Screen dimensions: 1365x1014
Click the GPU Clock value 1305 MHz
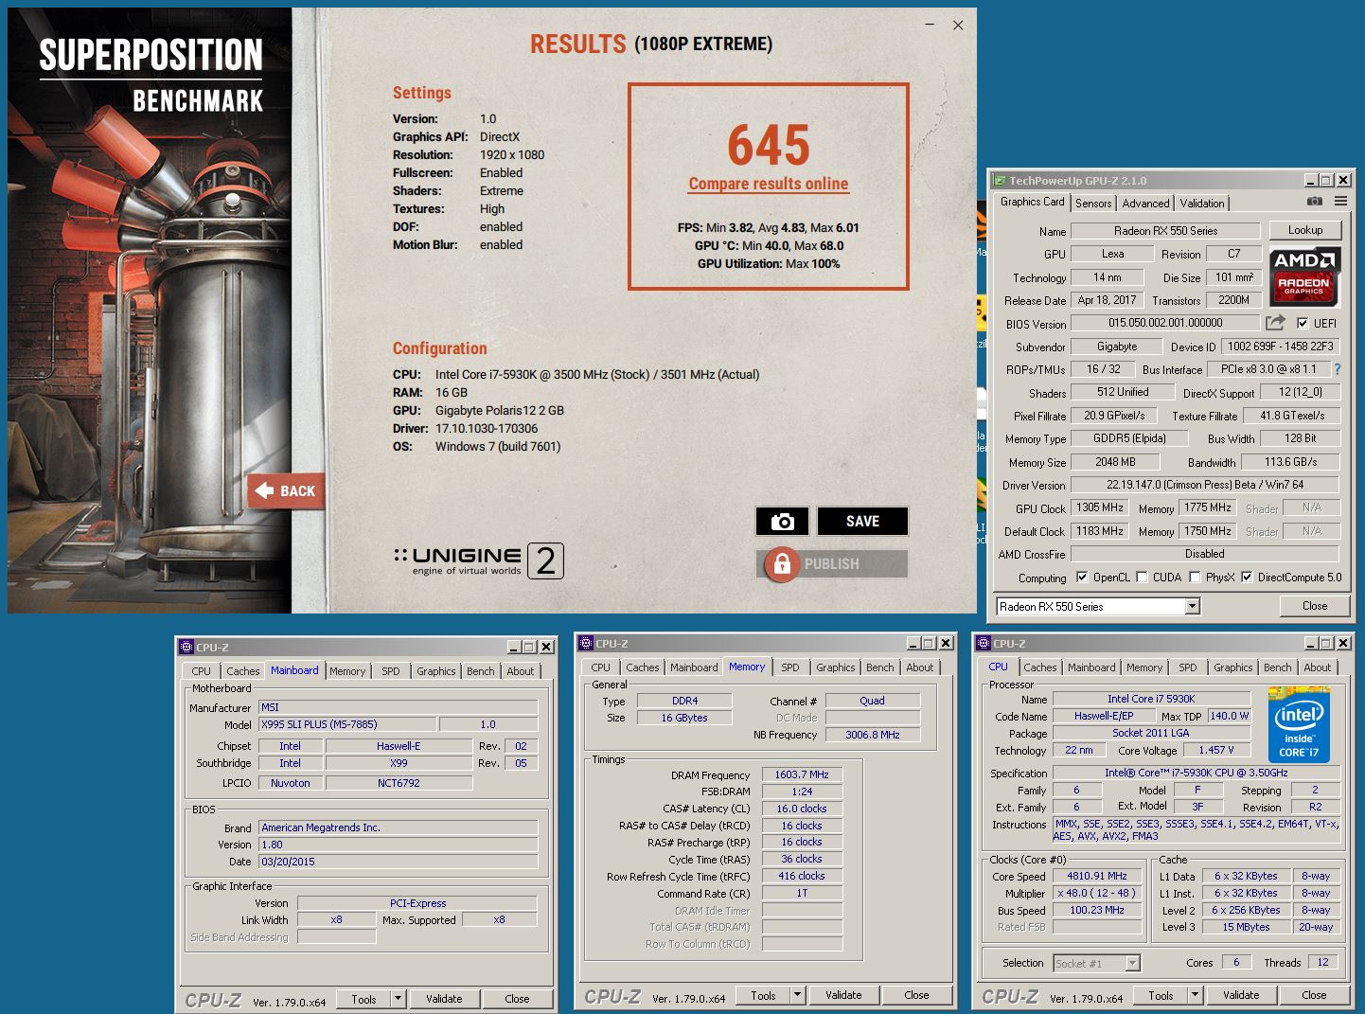(x=1100, y=507)
